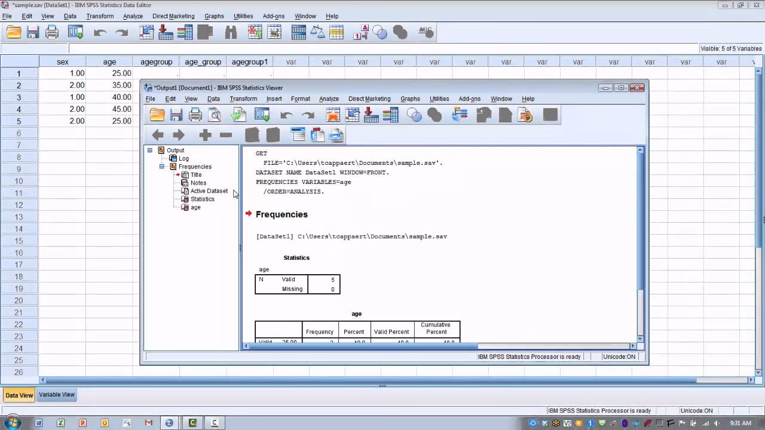Click the Save icon in the Viewer toolbar

(176, 115)
